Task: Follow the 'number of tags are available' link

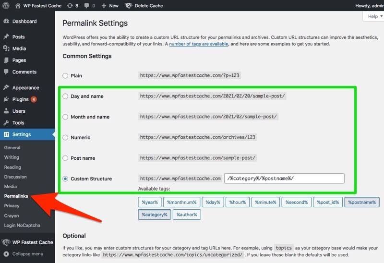Action: (199, 44)
